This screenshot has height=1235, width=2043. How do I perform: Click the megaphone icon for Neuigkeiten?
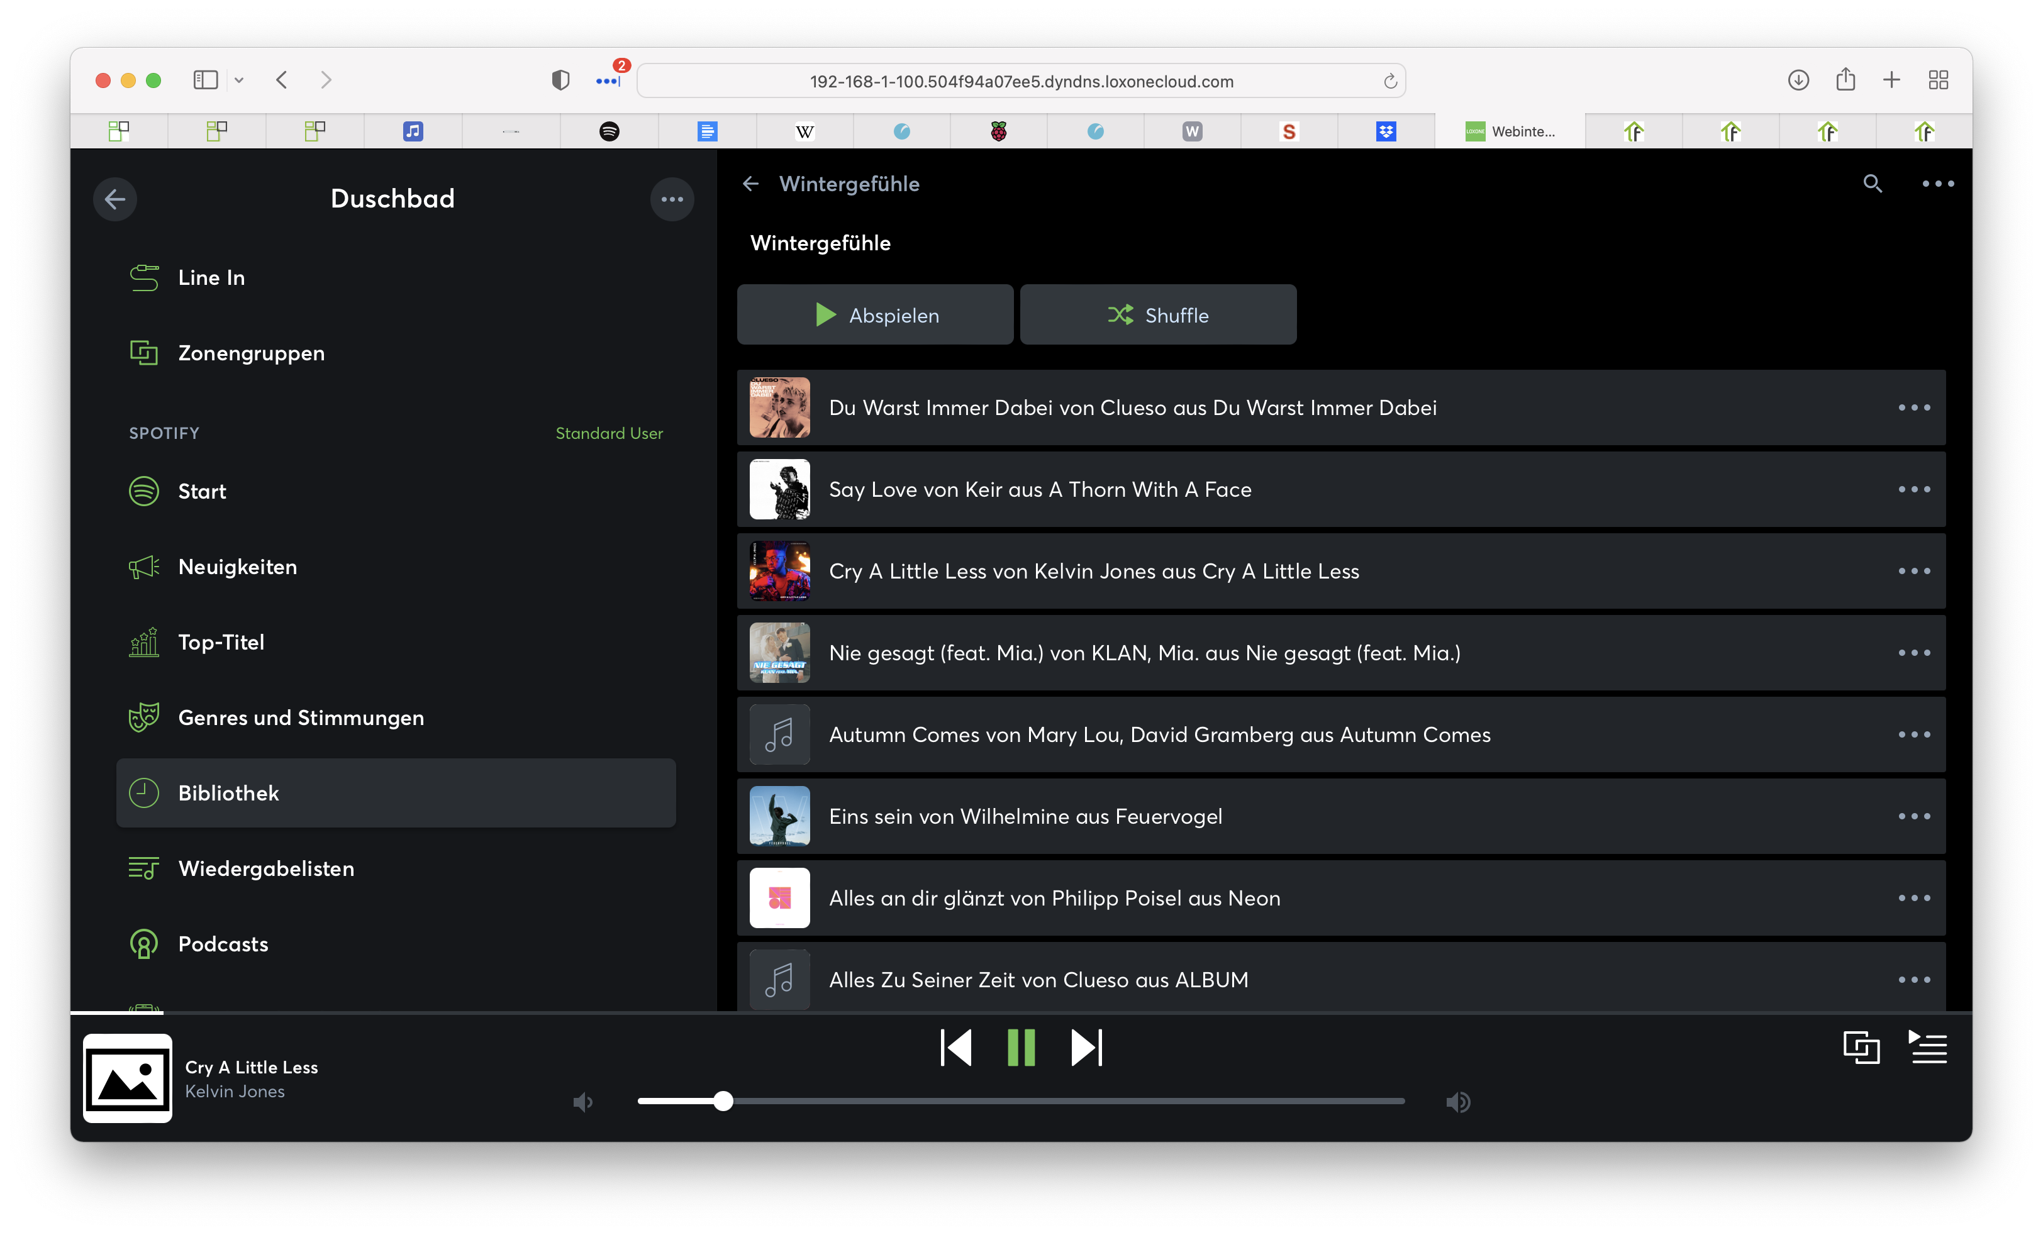[143, 567]
